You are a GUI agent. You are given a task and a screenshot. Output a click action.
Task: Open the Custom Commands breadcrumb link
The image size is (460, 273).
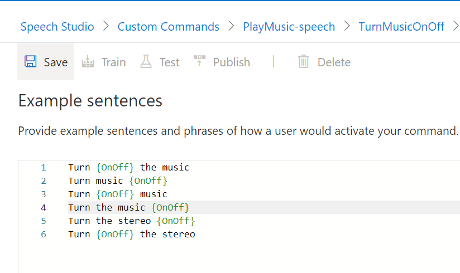click(168, 26)
